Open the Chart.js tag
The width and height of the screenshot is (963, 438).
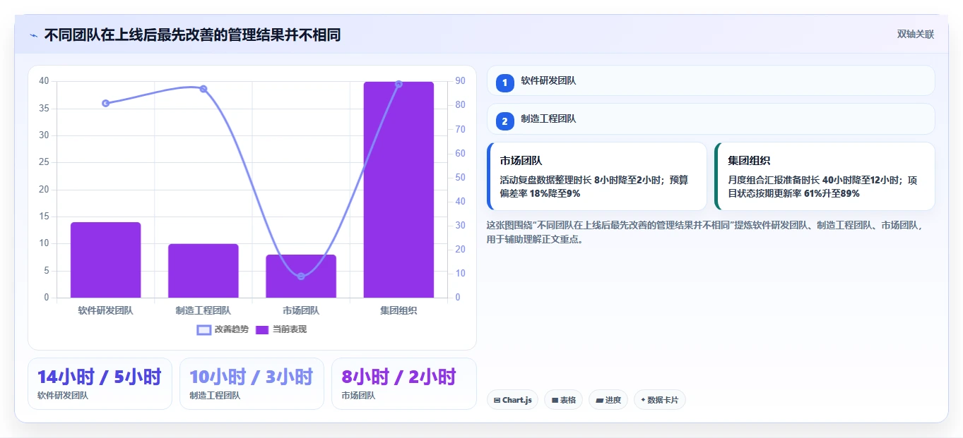512,400
